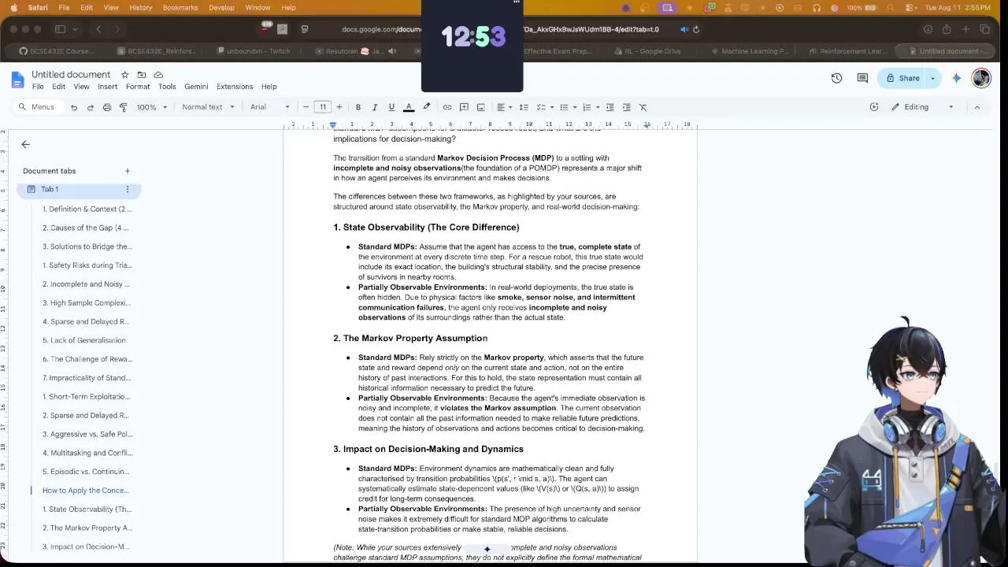This screenshot has width=1008, height=567.
Task: Click the undo arrow in the toolbar
Action: (x=74, y=107)
